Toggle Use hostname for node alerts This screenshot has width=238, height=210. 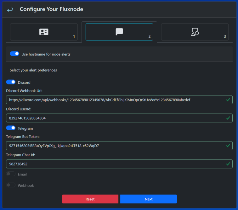point(14,54)
